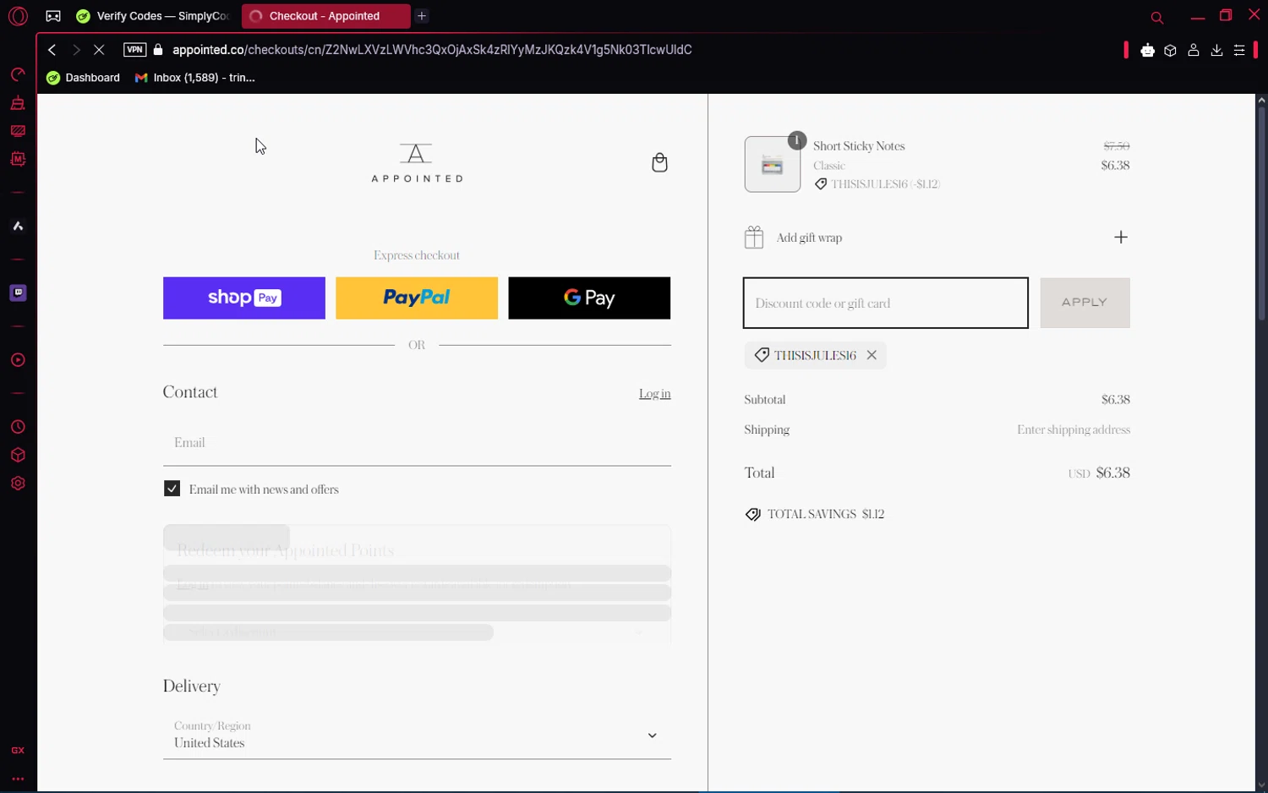Open Downloads toolbar icon
This screenshot has width=1268, height=793.
pos(1216,51)
